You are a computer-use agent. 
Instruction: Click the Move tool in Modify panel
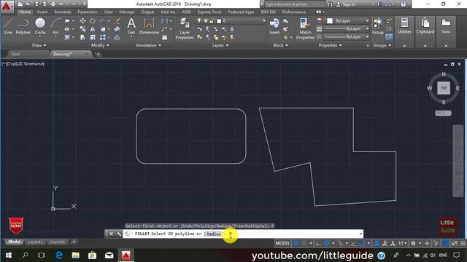(x=82, y=21)
